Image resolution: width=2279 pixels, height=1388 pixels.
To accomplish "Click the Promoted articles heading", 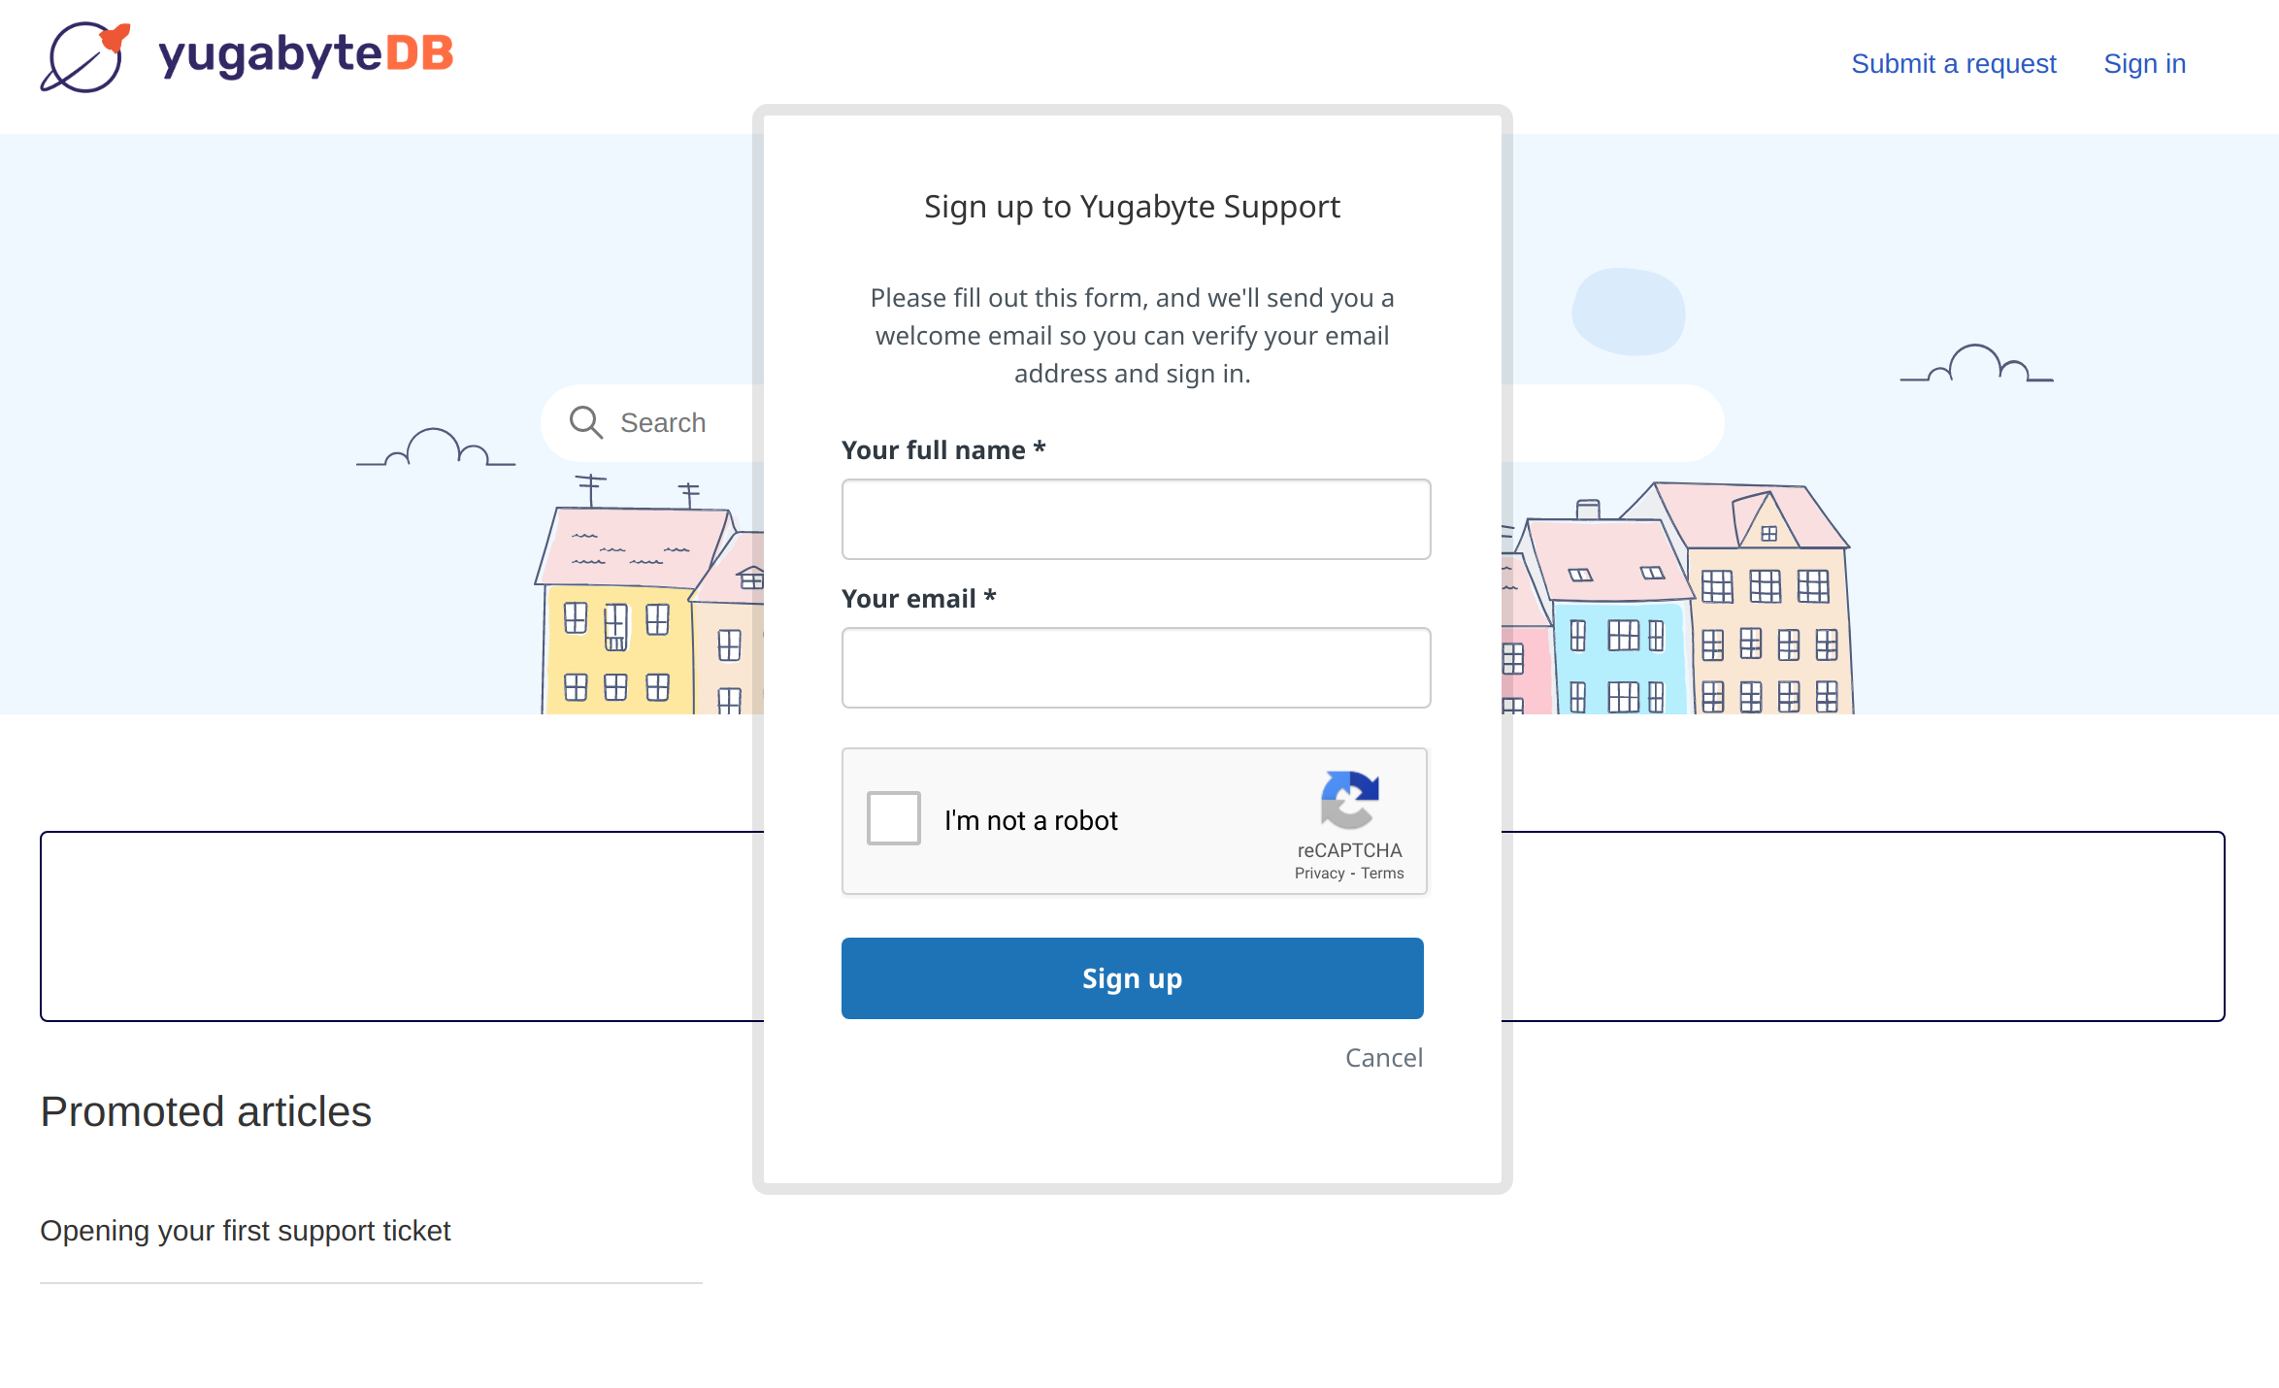I will point(206,1112).
